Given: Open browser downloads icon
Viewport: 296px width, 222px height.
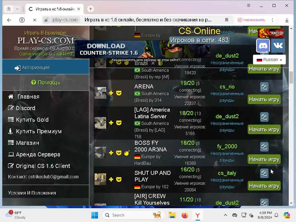Looking at the screenshot, I should (x=287, y=20).
